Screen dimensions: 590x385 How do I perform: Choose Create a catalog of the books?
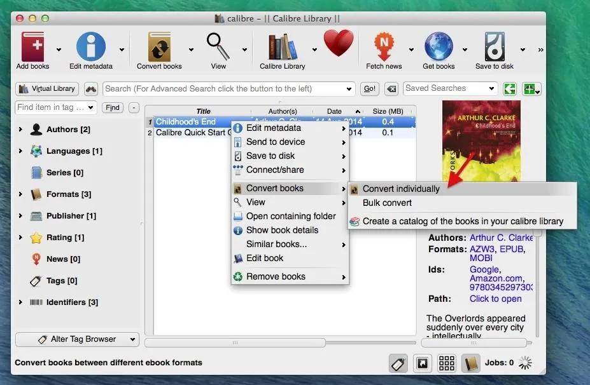pyautogui.click(x=462, y=222)
